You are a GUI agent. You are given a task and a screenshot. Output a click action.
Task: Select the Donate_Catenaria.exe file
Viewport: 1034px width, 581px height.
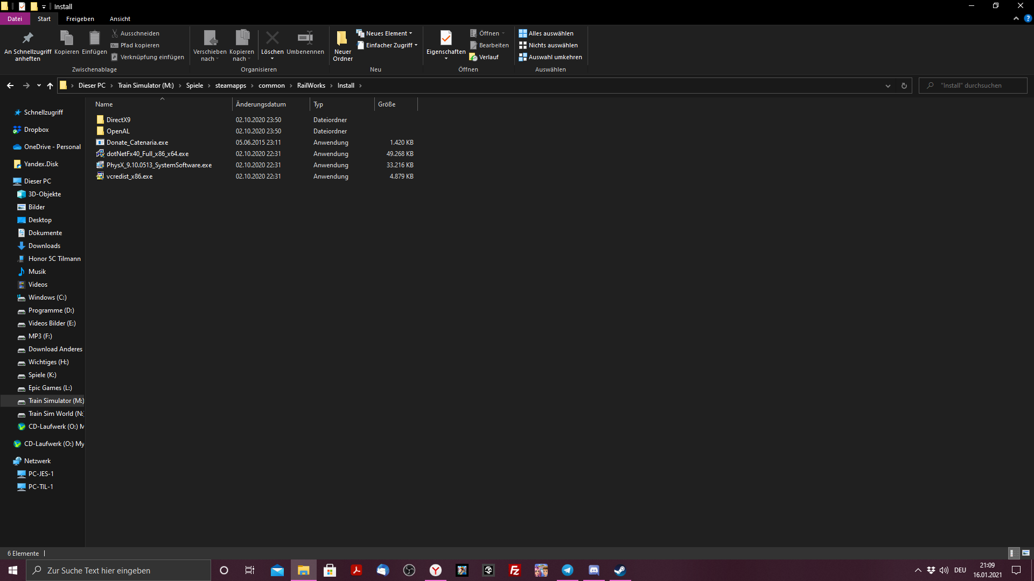click(x=137, y=143)
